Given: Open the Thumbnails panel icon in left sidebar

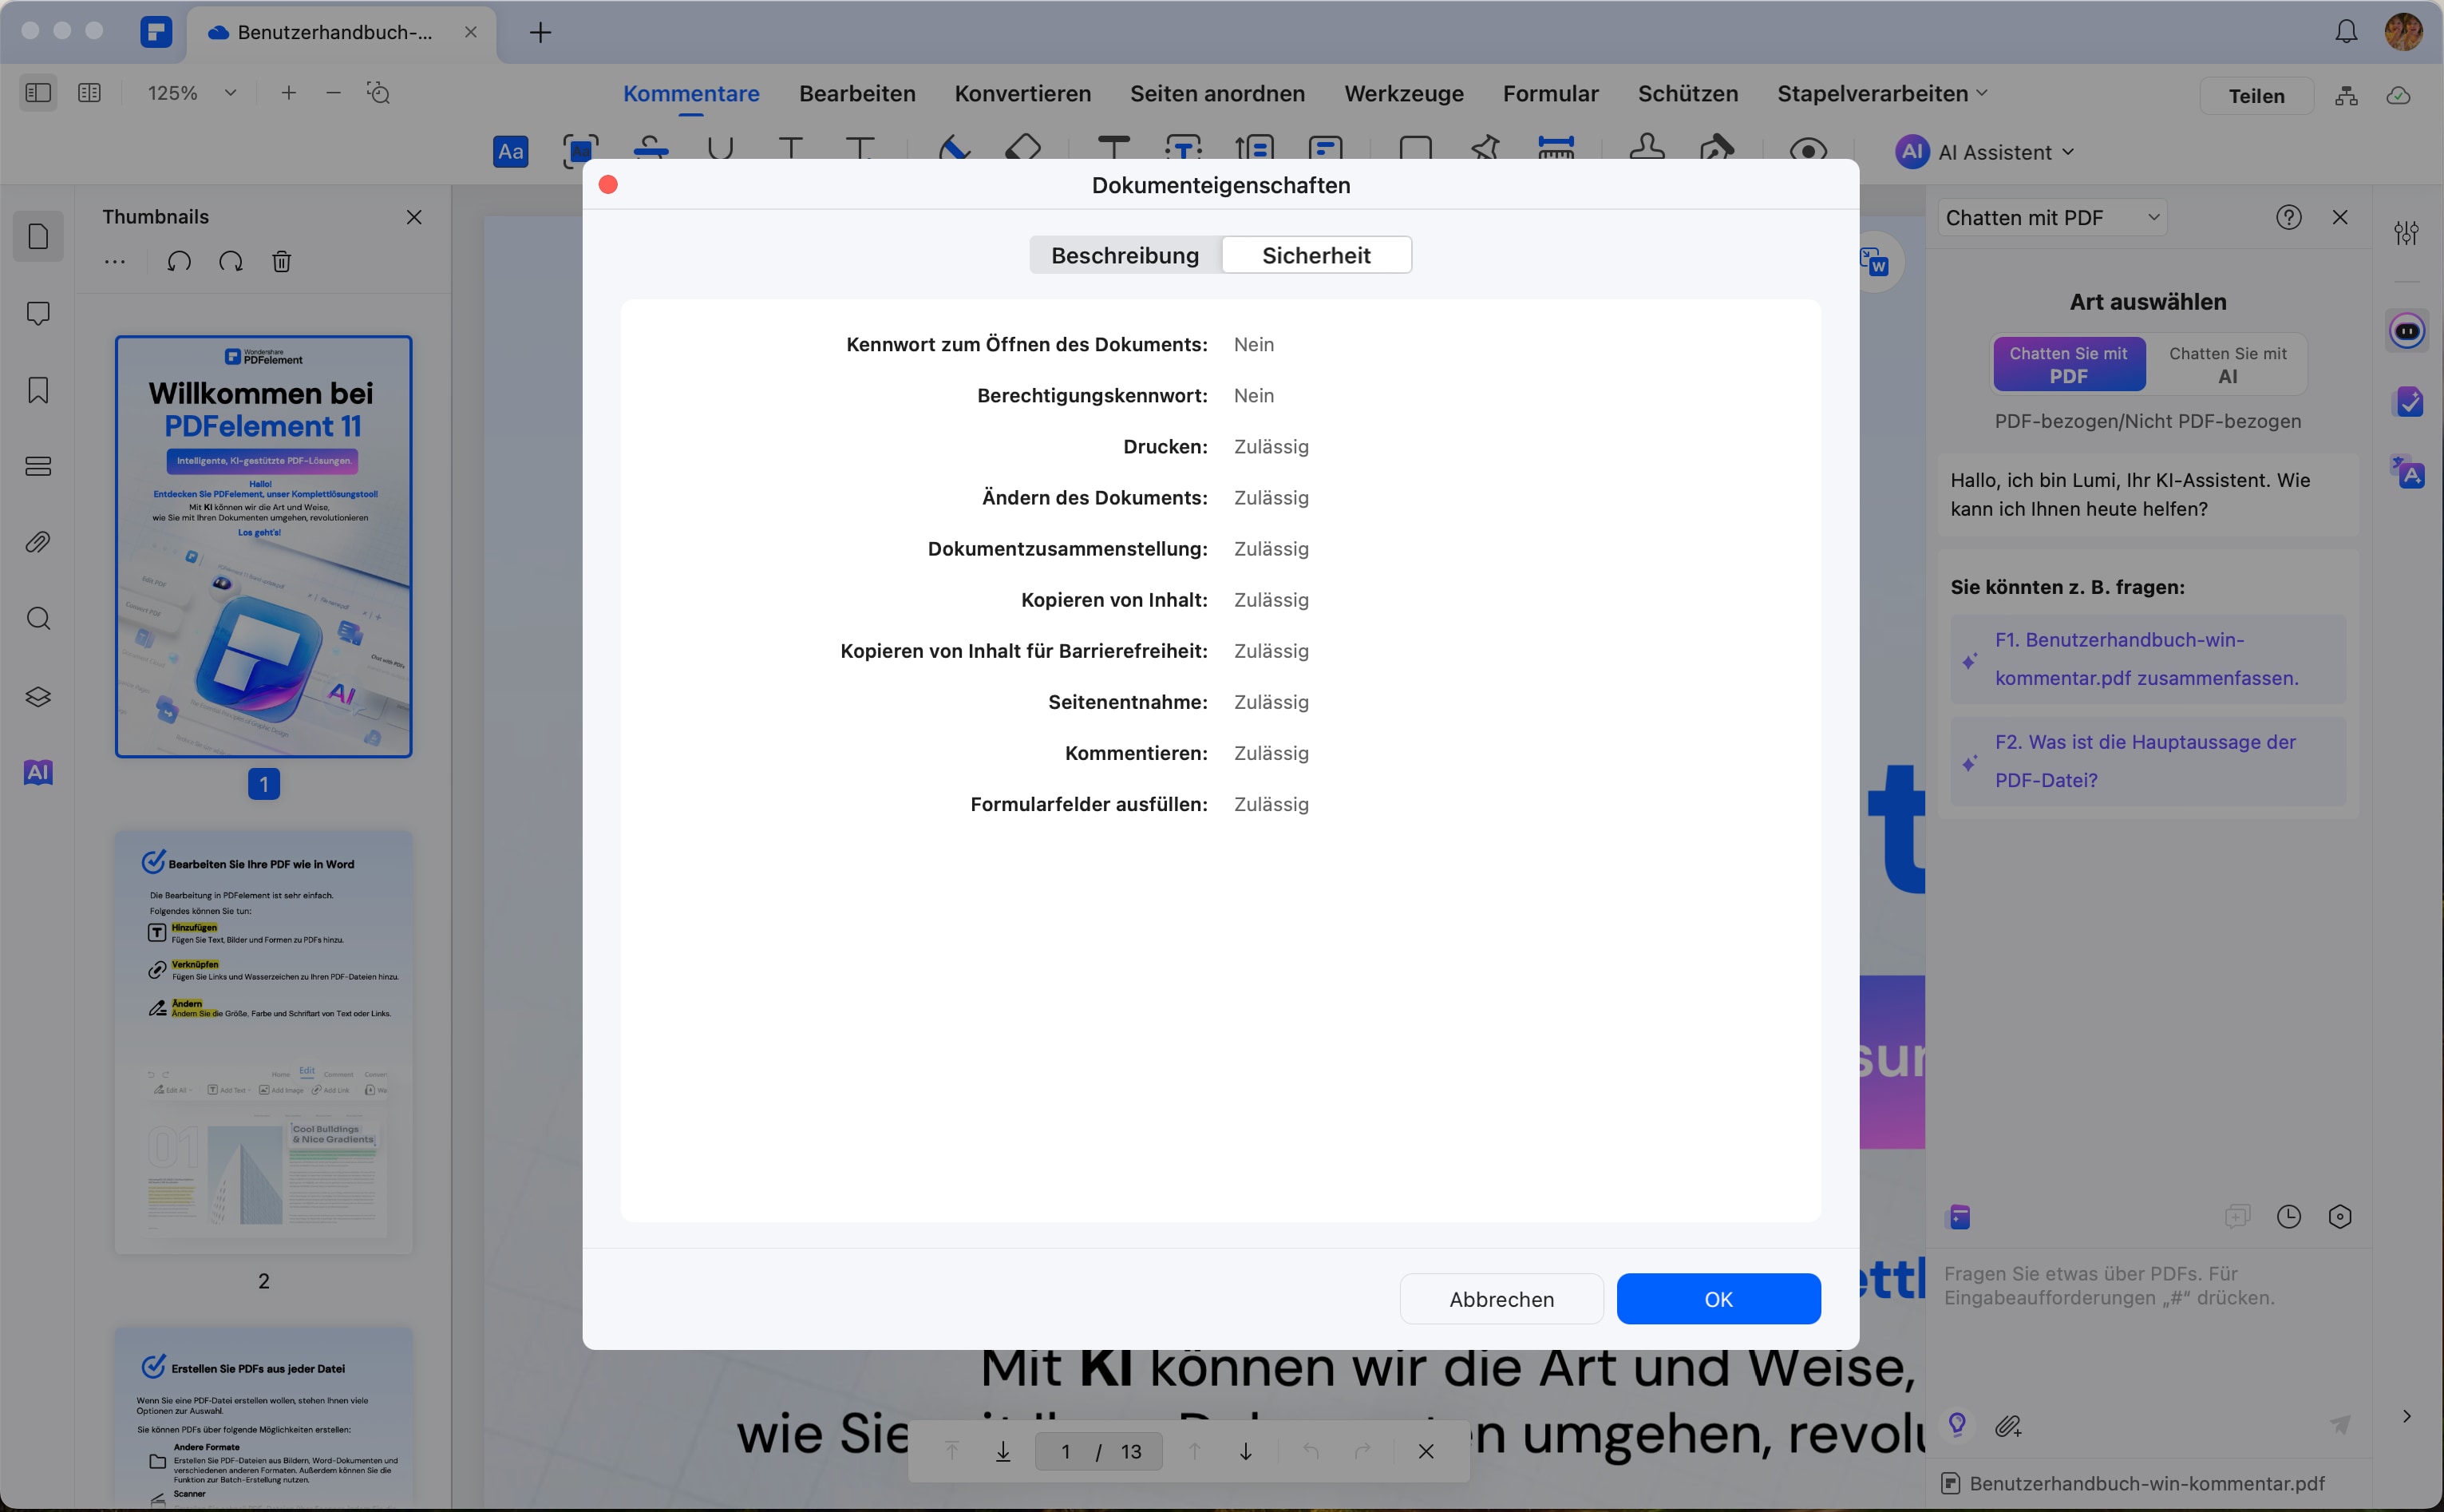Looking at the screenshot, I should tap(38, 236).
